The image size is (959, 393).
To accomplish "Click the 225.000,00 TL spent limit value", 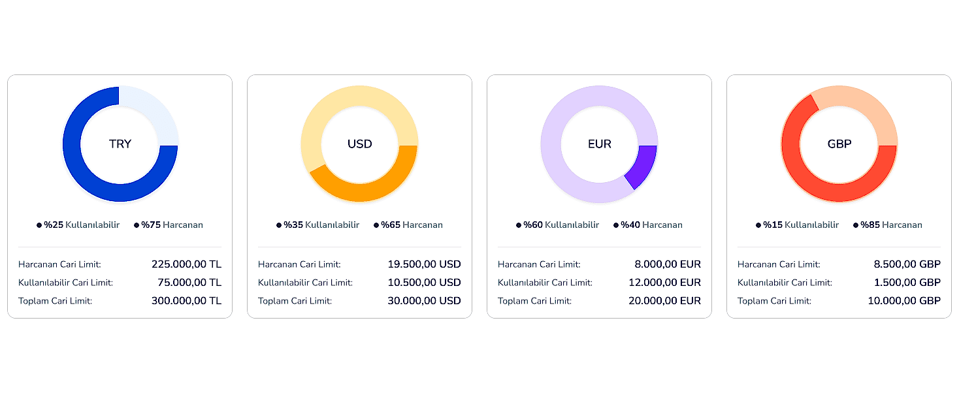I will click(186, 264).
